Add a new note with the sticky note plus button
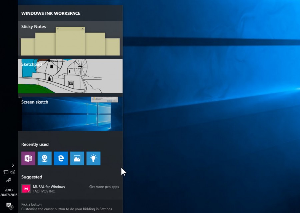The width and height of the screenshot is (300, 213). pyautogui.click(x=58, y=29)
